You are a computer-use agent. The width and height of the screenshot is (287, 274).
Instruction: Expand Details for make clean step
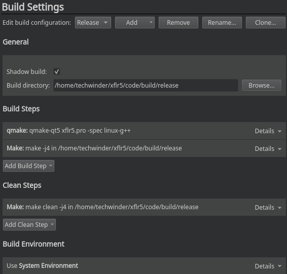(x=268, y=208)
